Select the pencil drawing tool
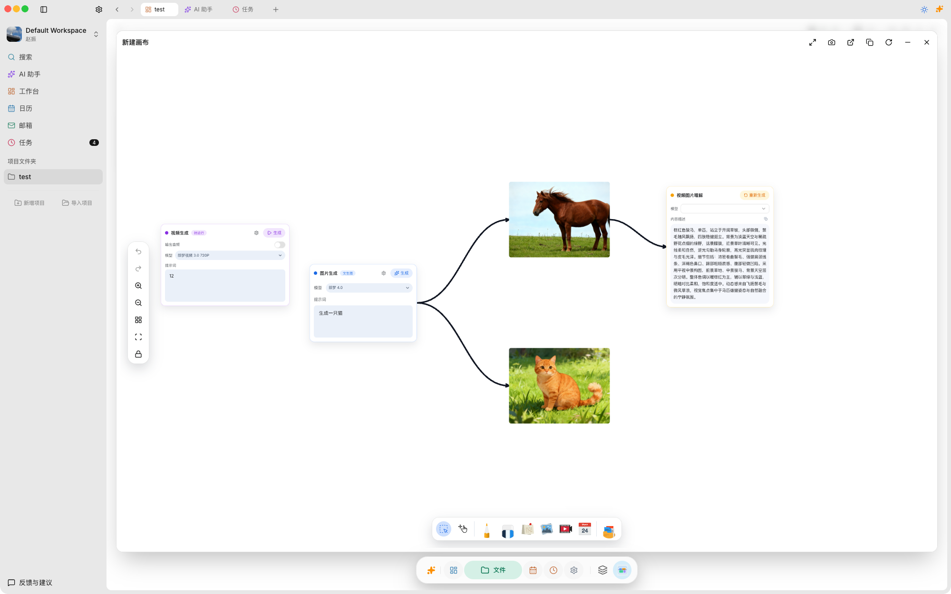 click(x=487, y=529)
